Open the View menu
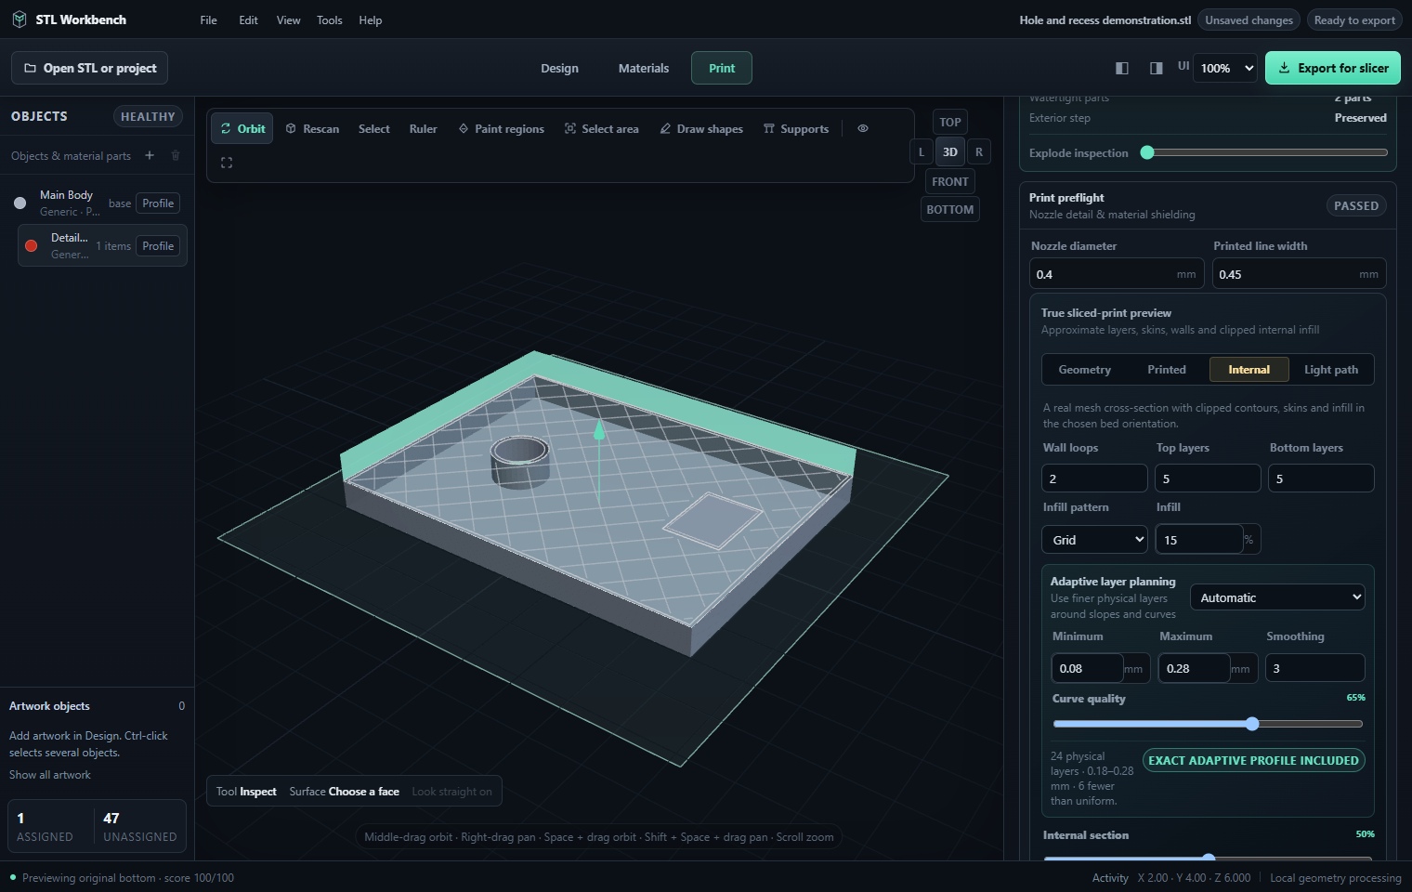This screenshot has width=1412, height=892. click(289, 20)
